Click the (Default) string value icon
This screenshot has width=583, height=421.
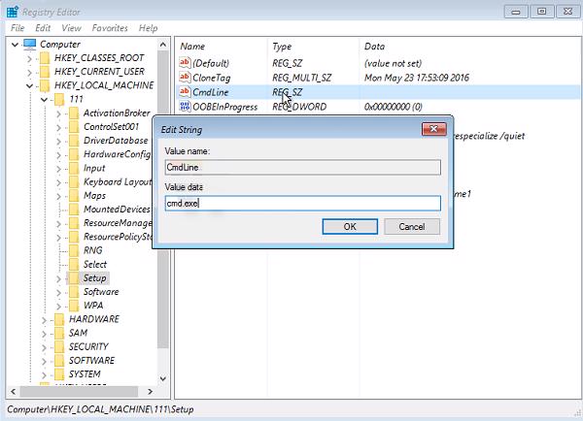185,63
